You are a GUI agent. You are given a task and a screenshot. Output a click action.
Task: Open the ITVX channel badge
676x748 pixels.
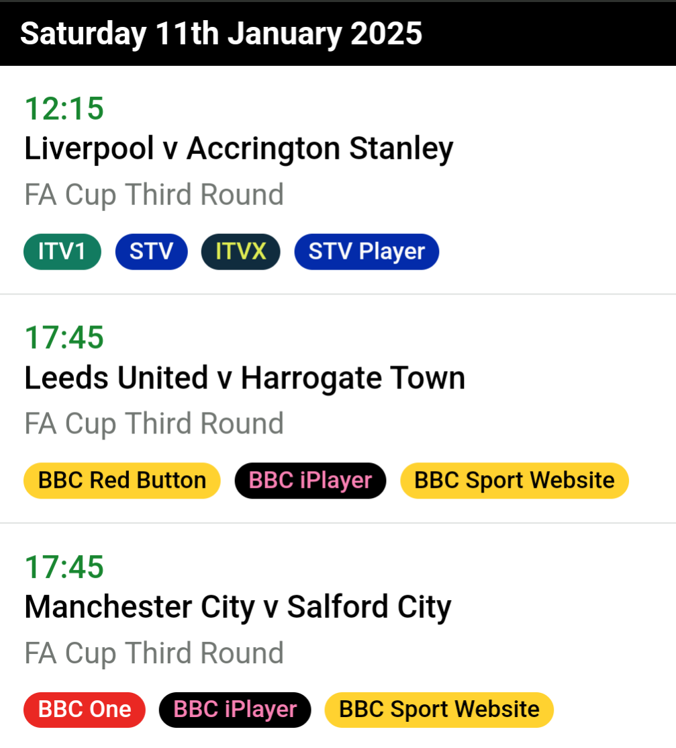pos(240,251)
